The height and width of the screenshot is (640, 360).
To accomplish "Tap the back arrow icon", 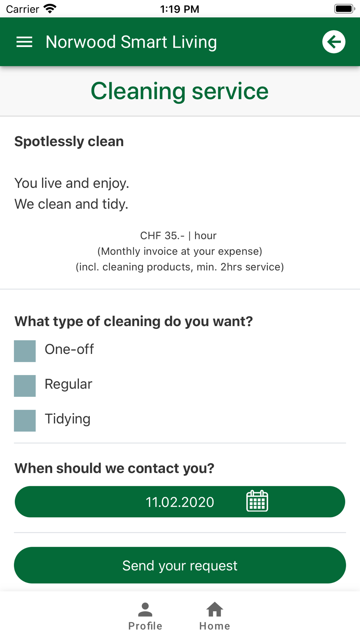I will [334, 42].
